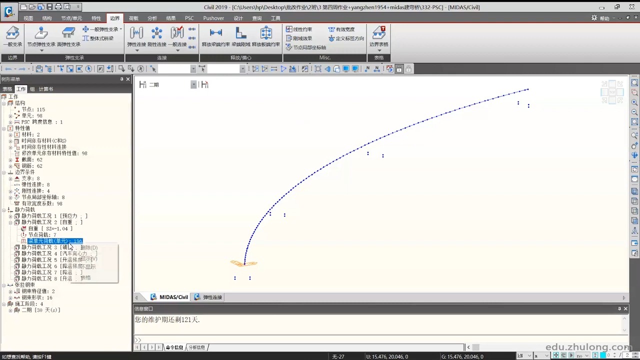Click the Print icon in quick access toolbar

point(58,6)
